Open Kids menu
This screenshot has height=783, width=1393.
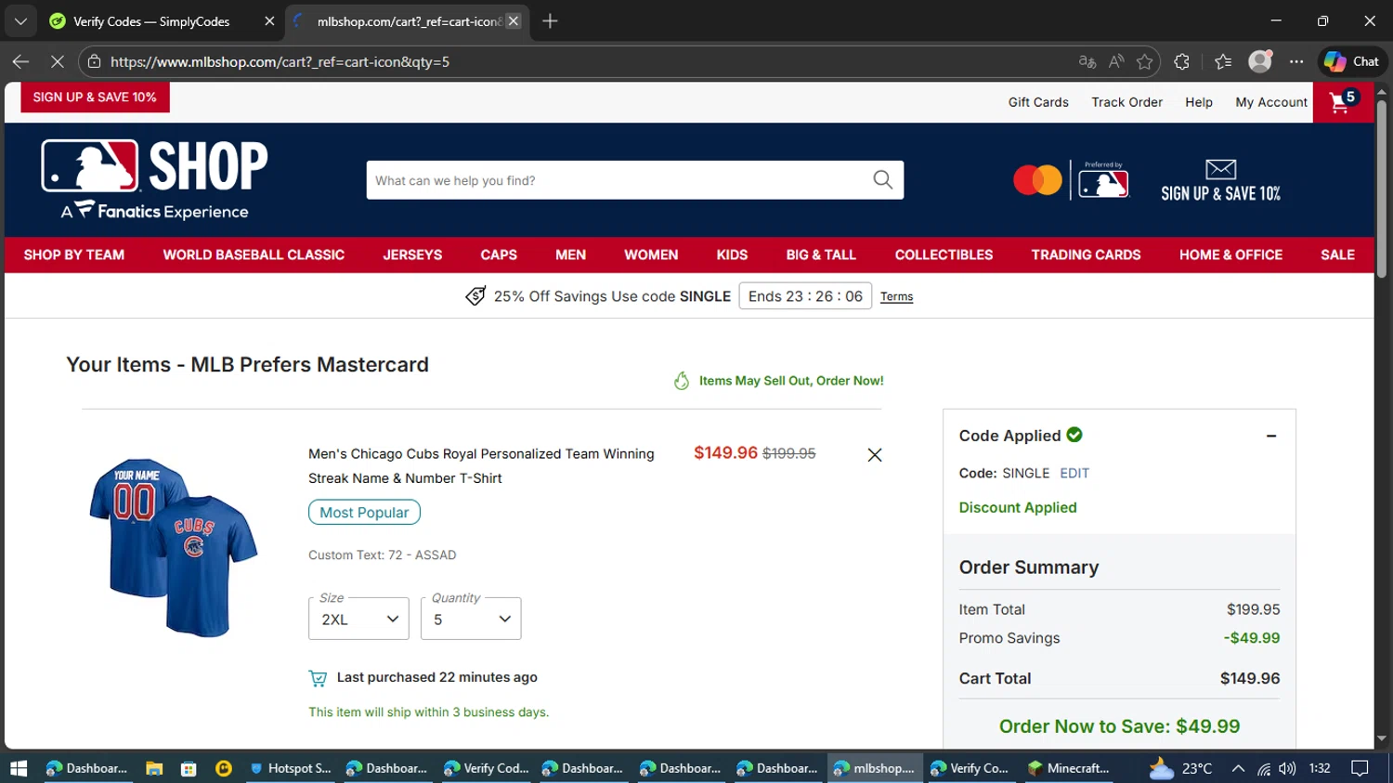coord(732,254)
